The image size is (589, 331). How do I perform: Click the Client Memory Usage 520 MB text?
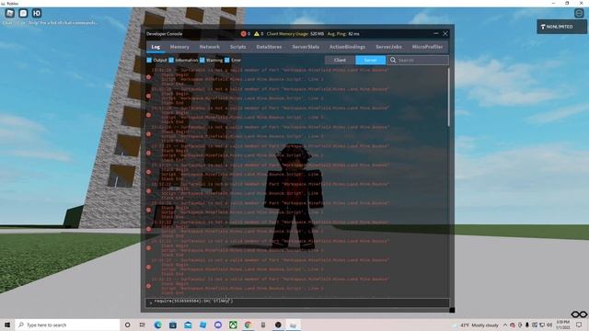coord(294,34)
